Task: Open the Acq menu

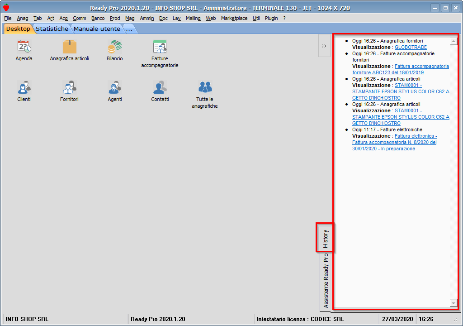Action: pyautogui.click(x=63, y=18)
